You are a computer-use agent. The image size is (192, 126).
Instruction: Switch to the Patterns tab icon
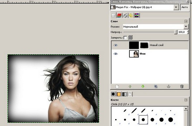119,94
